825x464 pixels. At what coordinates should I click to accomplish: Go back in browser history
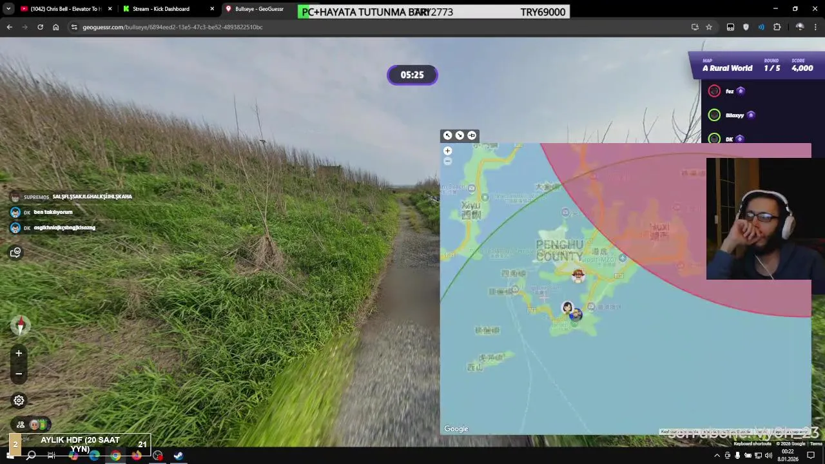(9, 27)
